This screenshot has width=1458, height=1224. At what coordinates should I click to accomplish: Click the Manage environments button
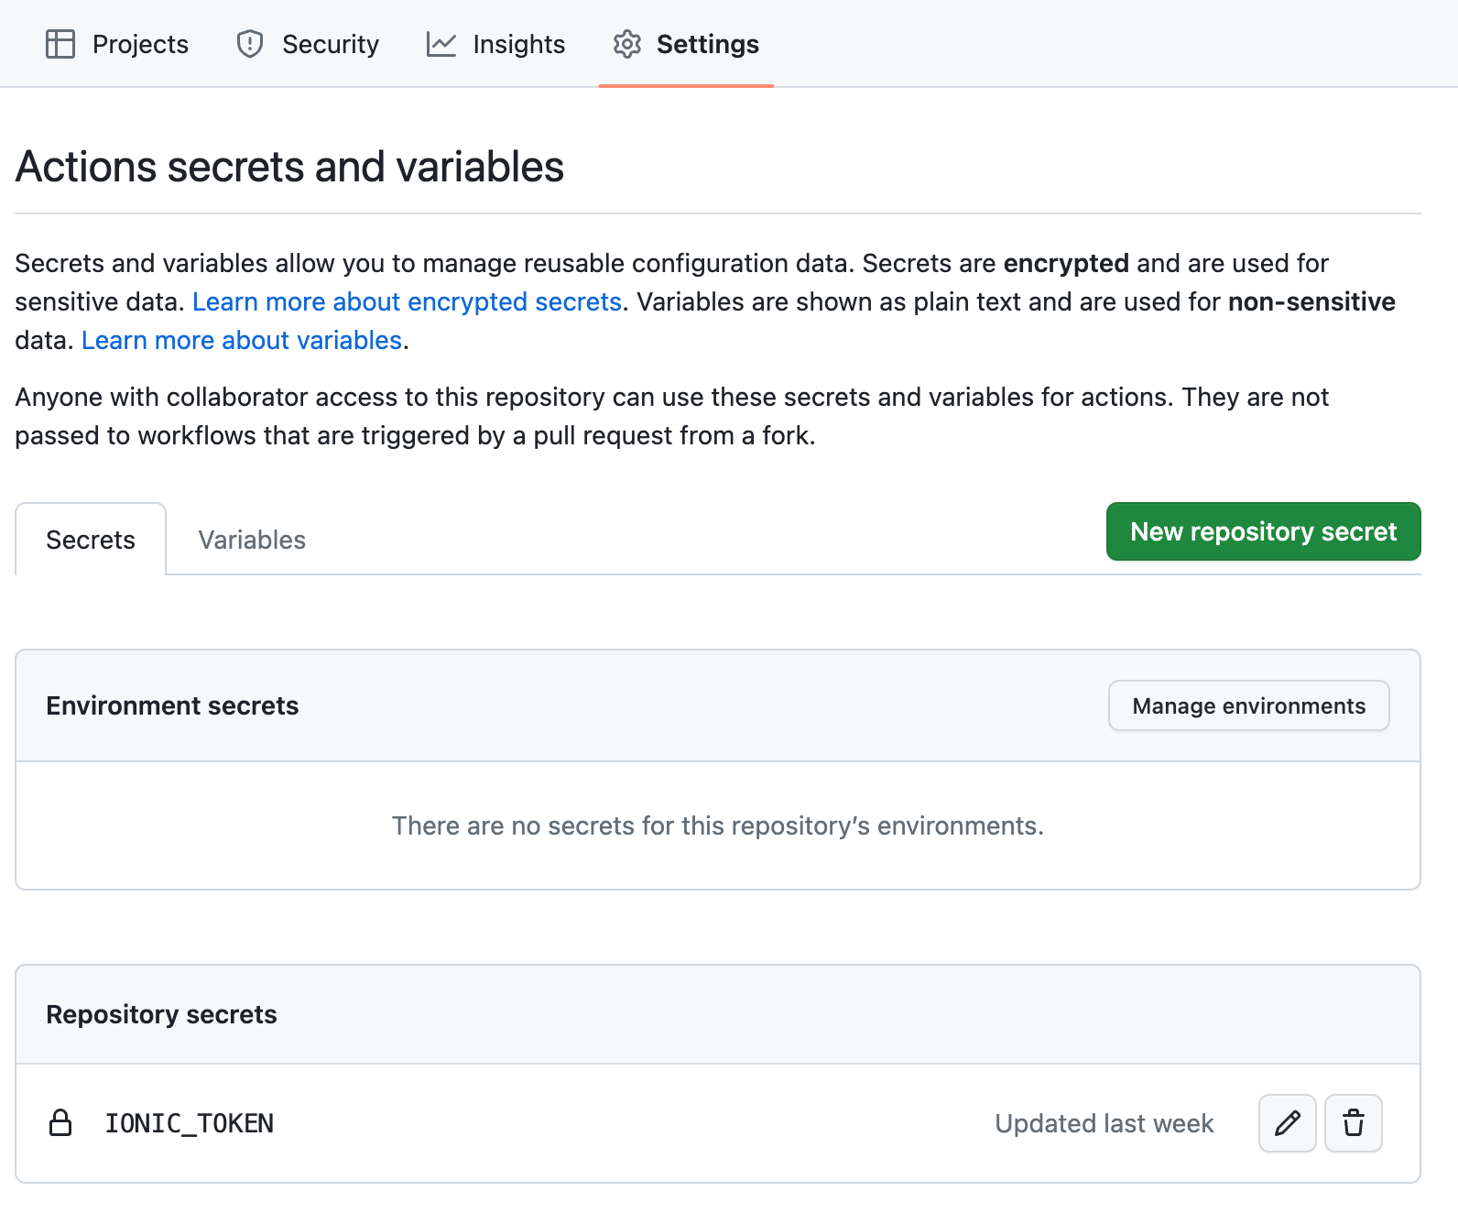click(x=1248, y=705)
